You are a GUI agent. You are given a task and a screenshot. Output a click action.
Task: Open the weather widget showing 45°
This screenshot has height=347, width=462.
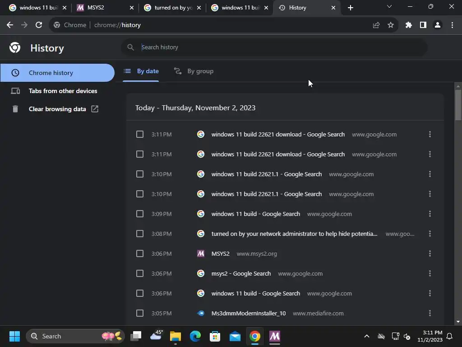(156, 336)
